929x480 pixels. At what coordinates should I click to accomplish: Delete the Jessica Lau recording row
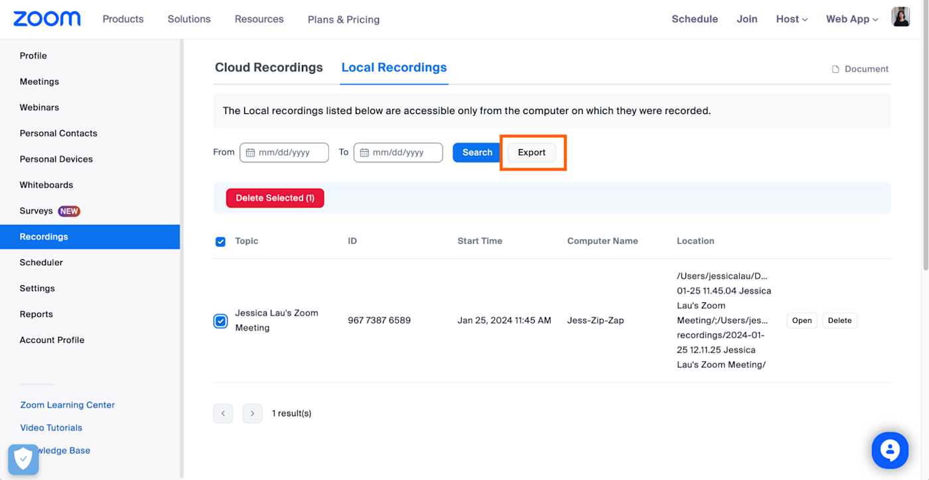839,321
